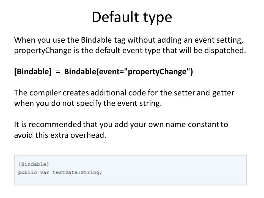Click 'public var' keywords in code snippet
This screenshot has height=198, width=264.
point(34,173)
